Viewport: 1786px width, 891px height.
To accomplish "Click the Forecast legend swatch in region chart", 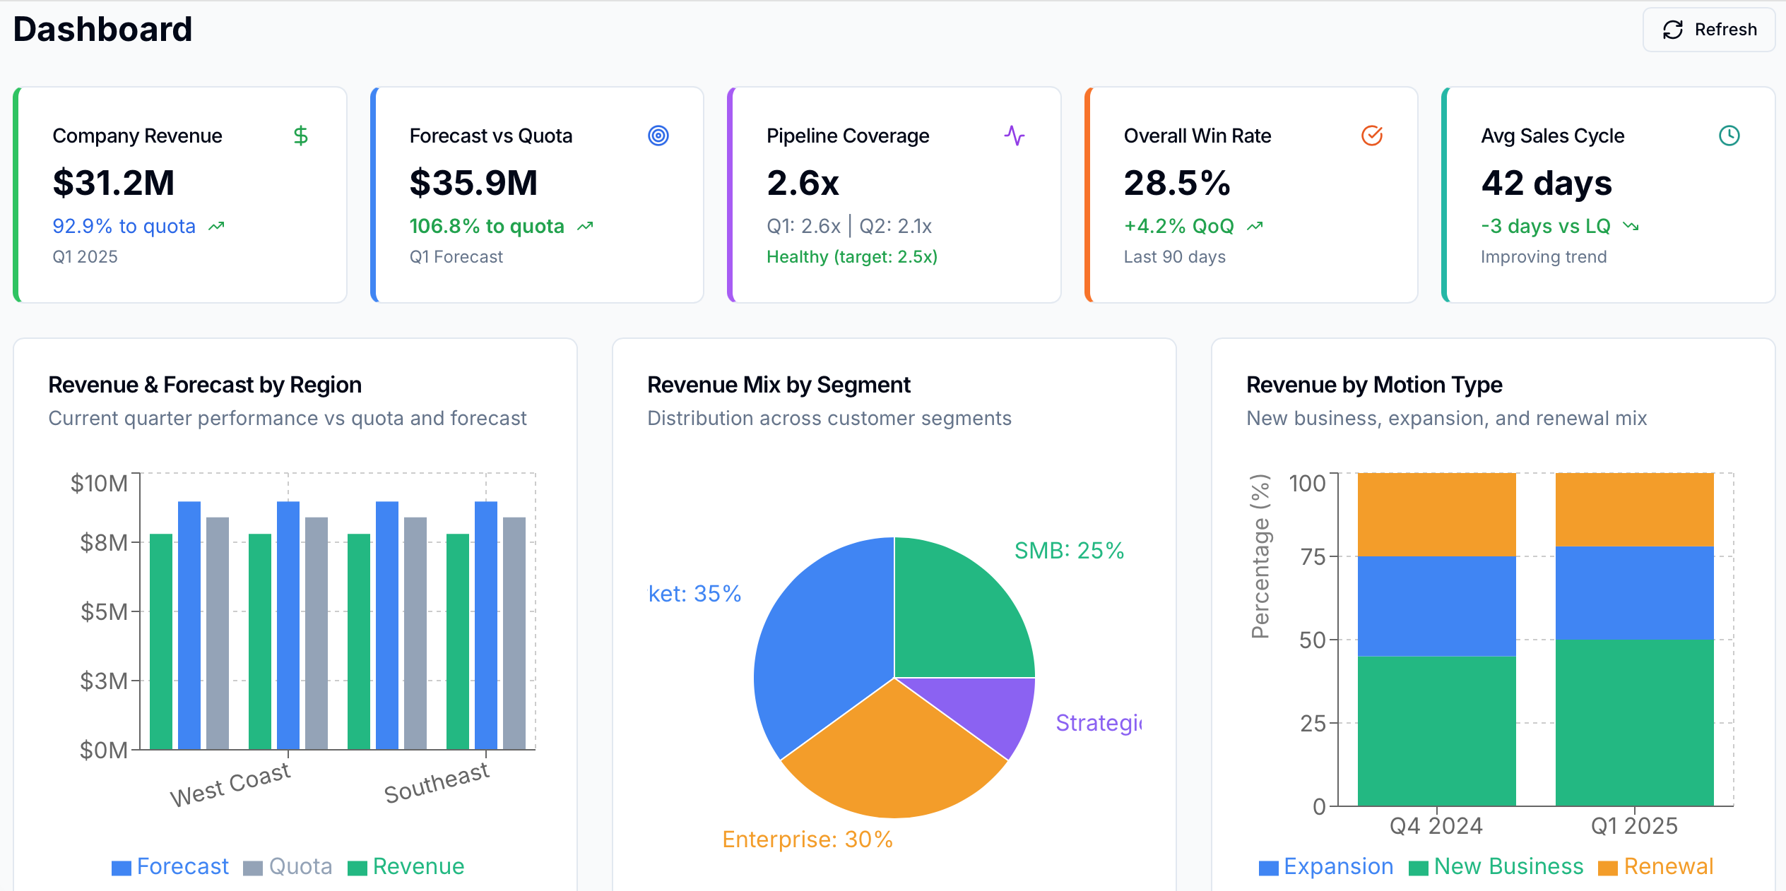I will point(122,868).
